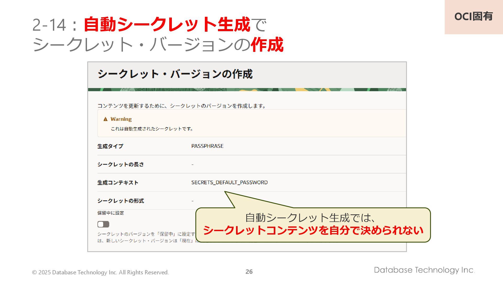Click the Database Technology Inc. logo

424,270
